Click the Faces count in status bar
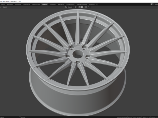 (146, 117)
